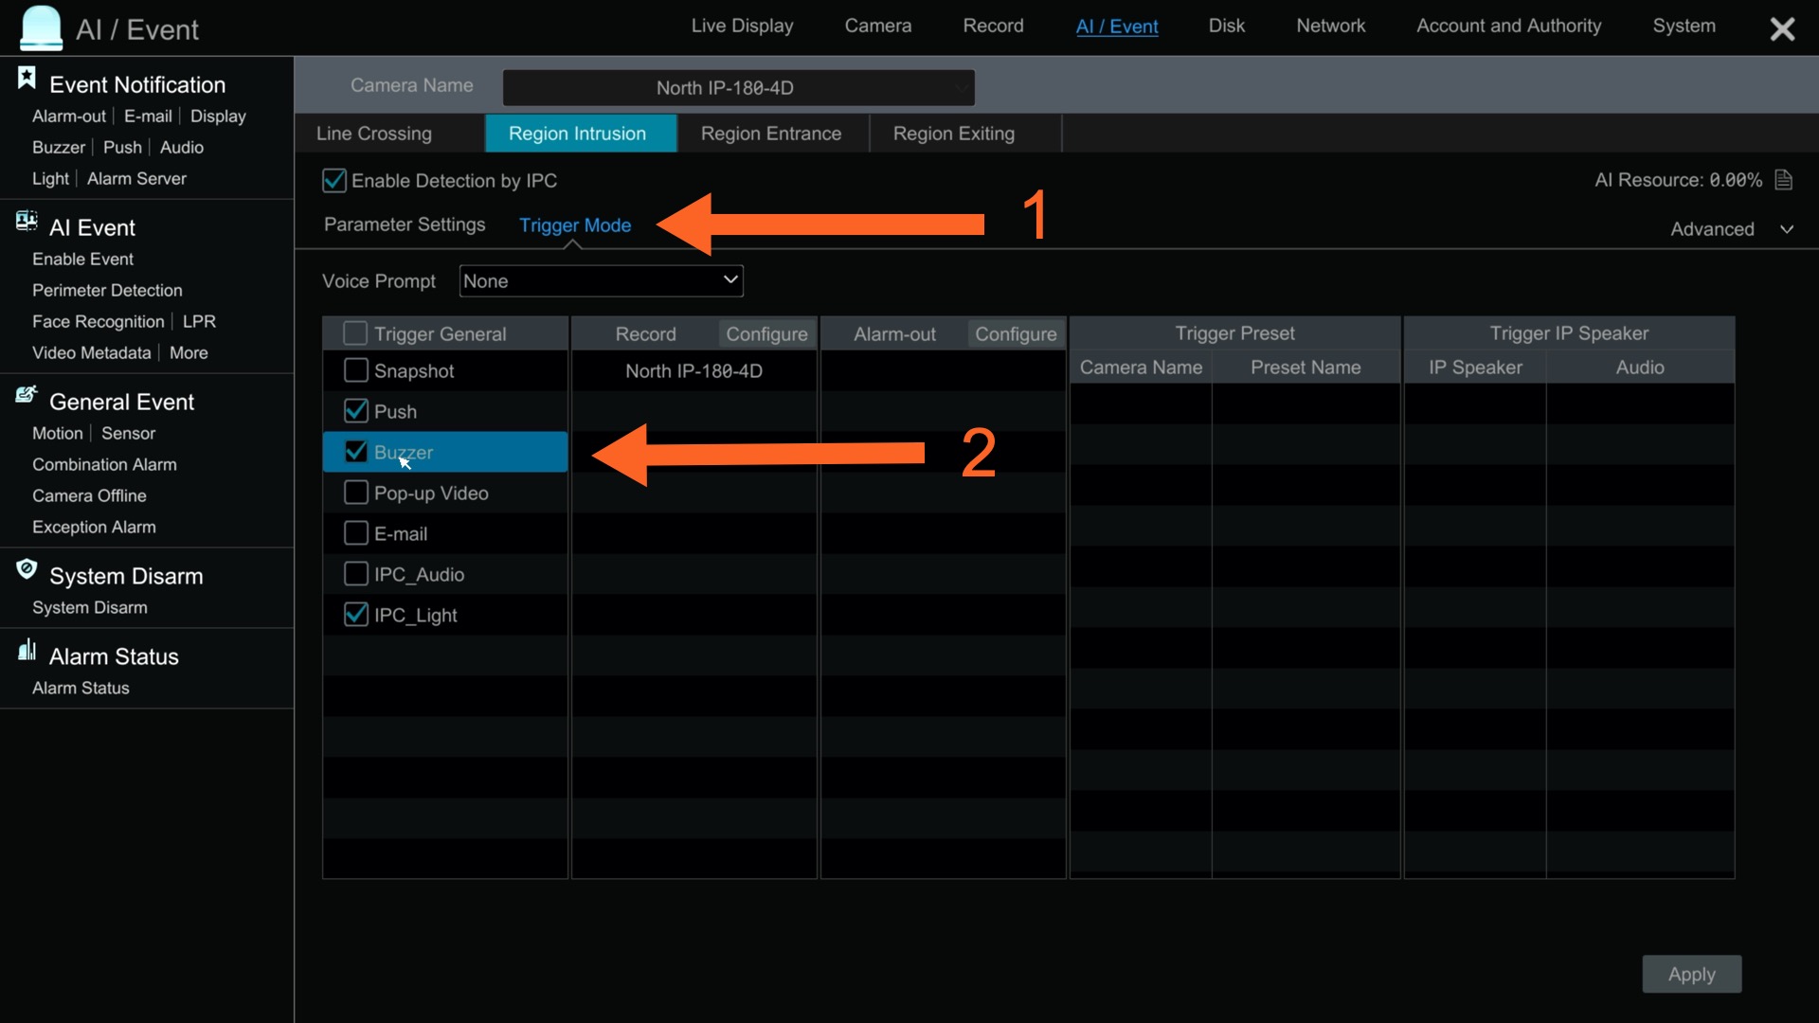Click the Alarm Status section icon

tap(27, 650)
